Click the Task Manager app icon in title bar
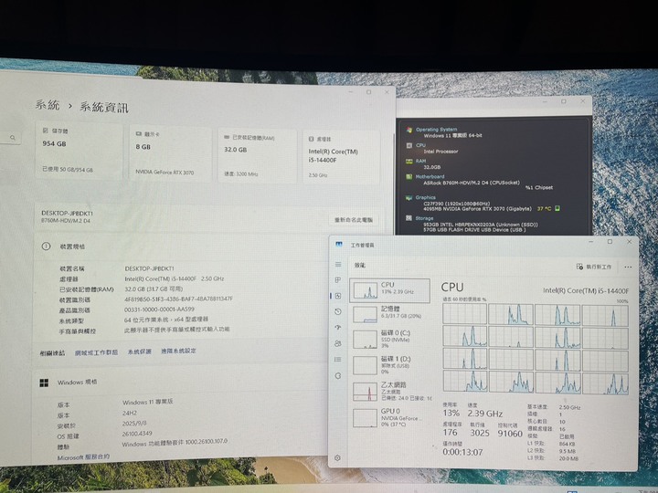Screen dimensions: 658x493 pyautogui.click(x=339, y=245)
